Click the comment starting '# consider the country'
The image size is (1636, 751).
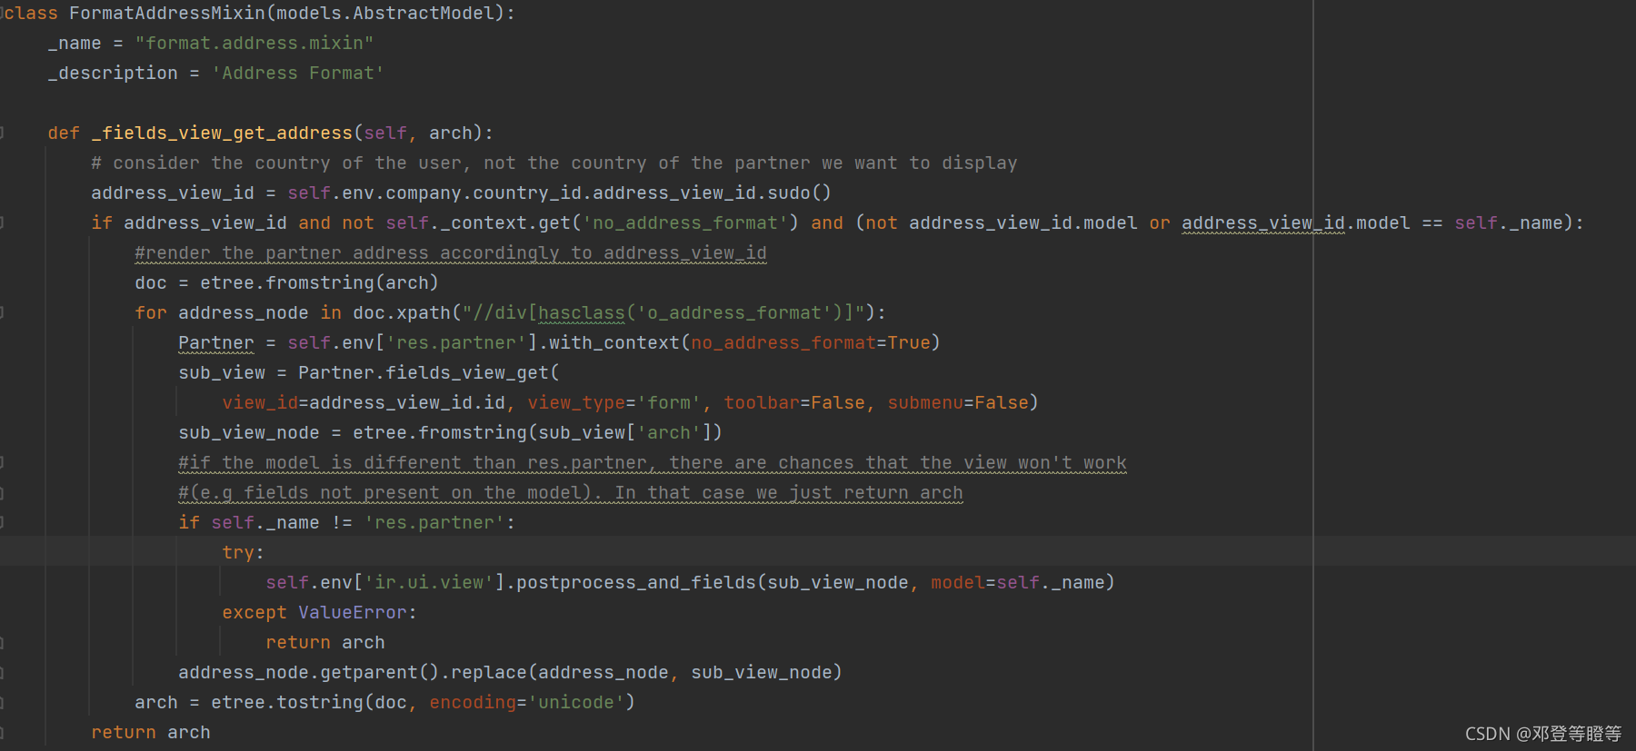point(554,163)
